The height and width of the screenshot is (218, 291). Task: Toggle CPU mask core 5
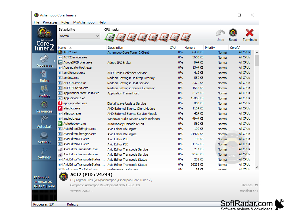(x=153, y=37)
